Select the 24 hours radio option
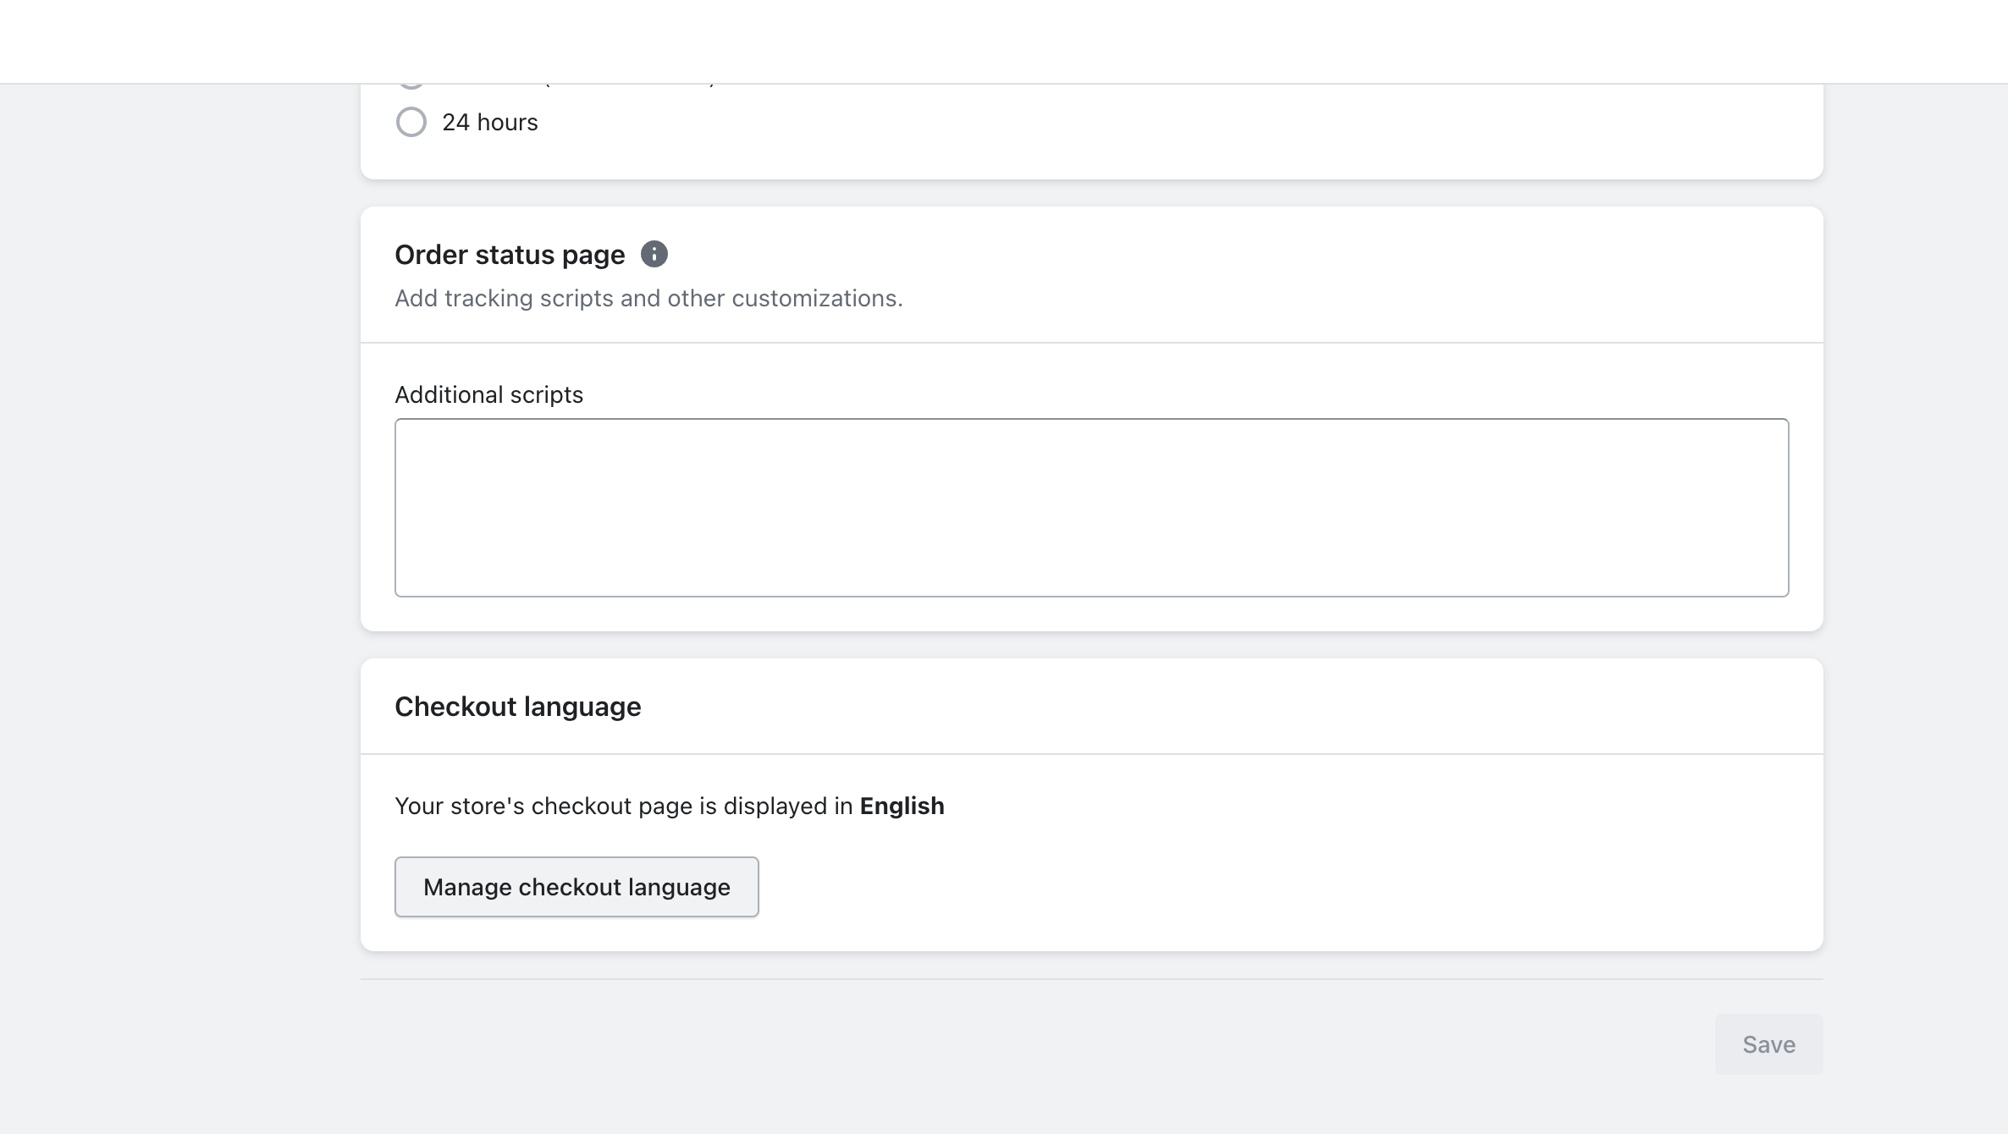Screen dimensions: 2008x1134 pyautogui.click(x=411, y=122)
